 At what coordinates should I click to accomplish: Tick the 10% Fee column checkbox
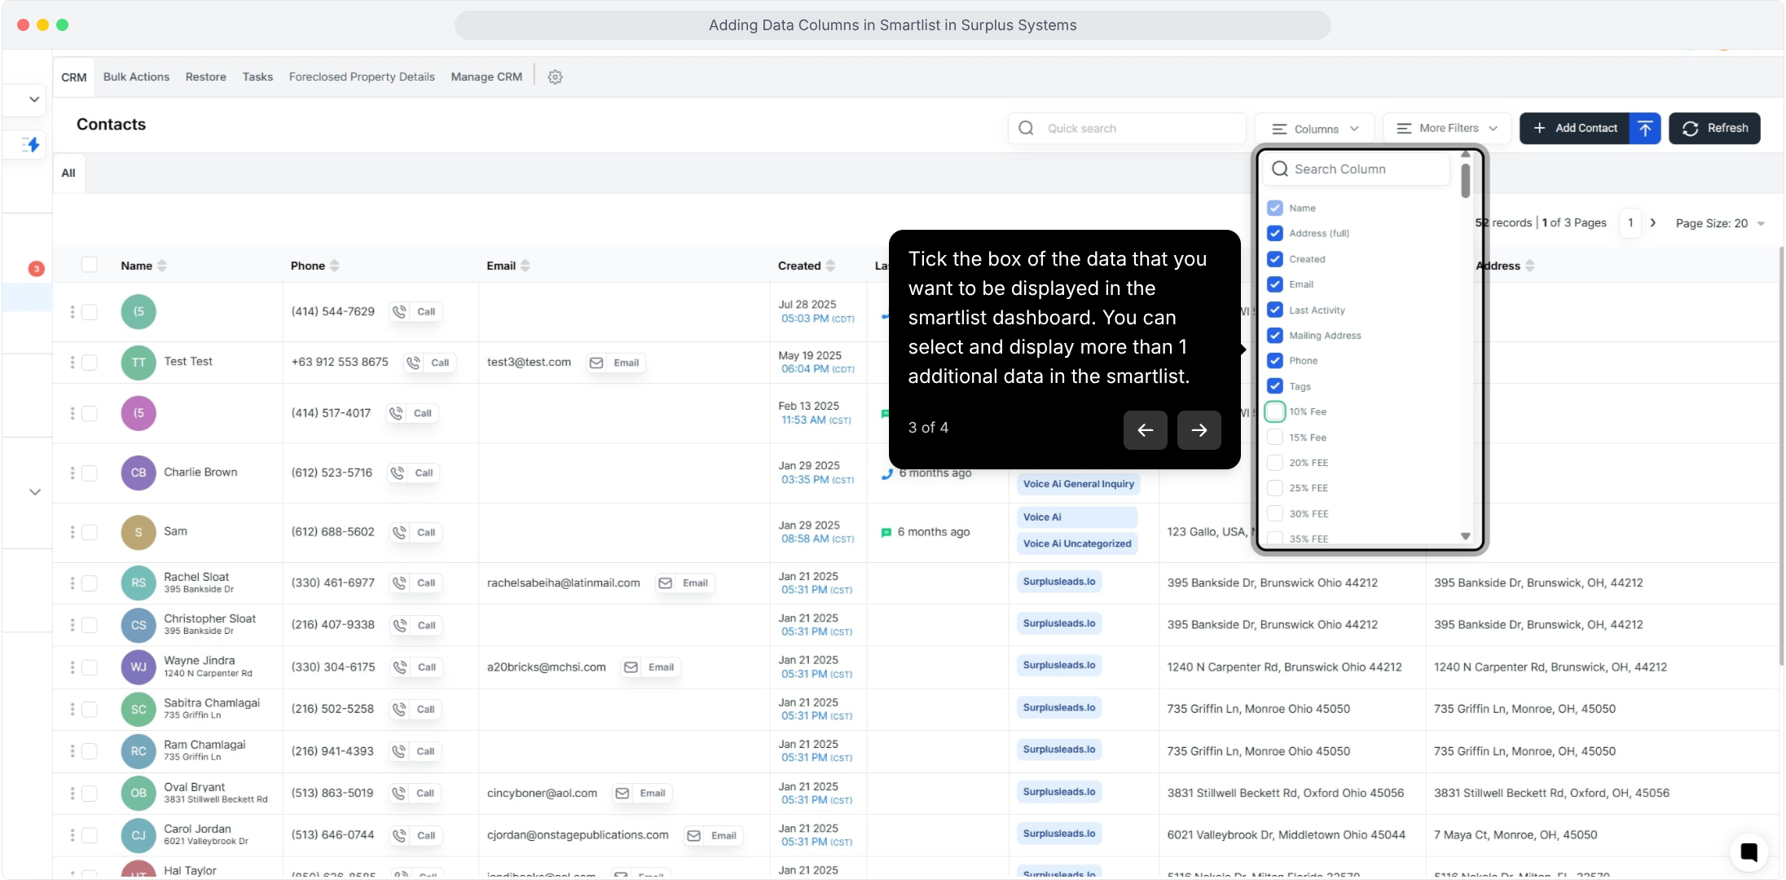(x=1274, y=411)
